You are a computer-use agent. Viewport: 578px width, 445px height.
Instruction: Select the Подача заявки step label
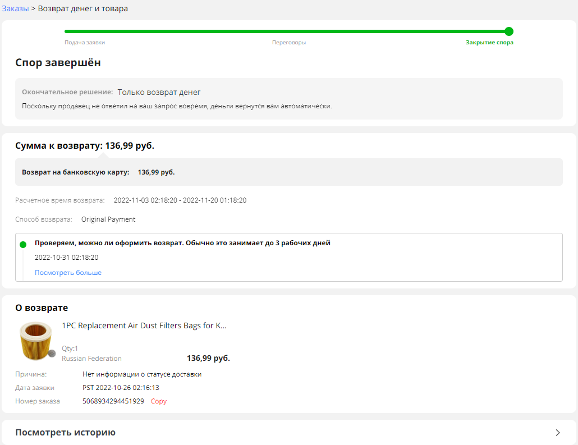[x=85, y=43]
